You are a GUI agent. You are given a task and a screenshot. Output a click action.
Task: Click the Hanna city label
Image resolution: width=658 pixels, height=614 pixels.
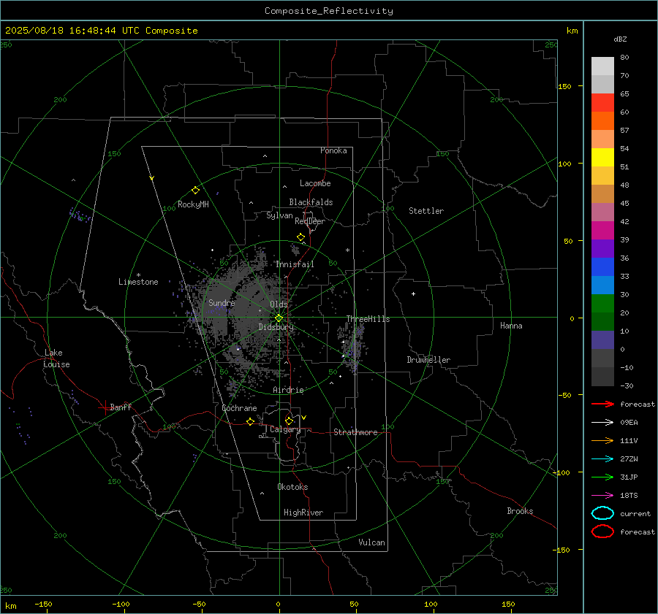point(511,326)
